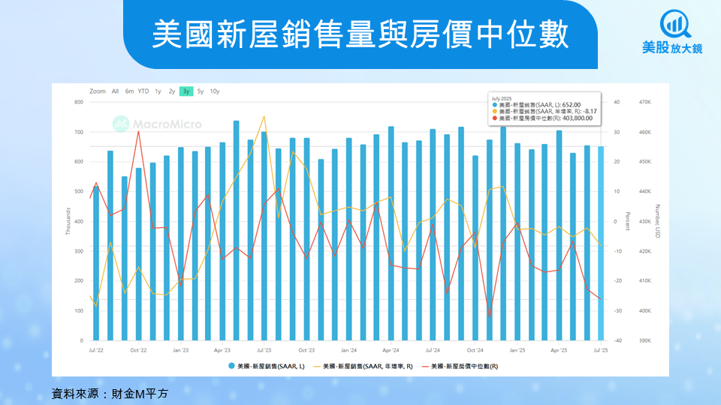Toggle the 美國-新屋房價中位數(R) series visibility
Image resolution: width=721 pixels, height=405 pixels.
460,367
